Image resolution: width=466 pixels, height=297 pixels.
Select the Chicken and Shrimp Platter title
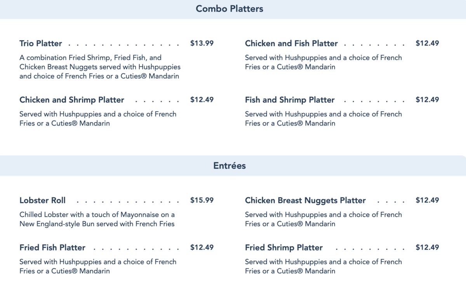click(72, 100)
